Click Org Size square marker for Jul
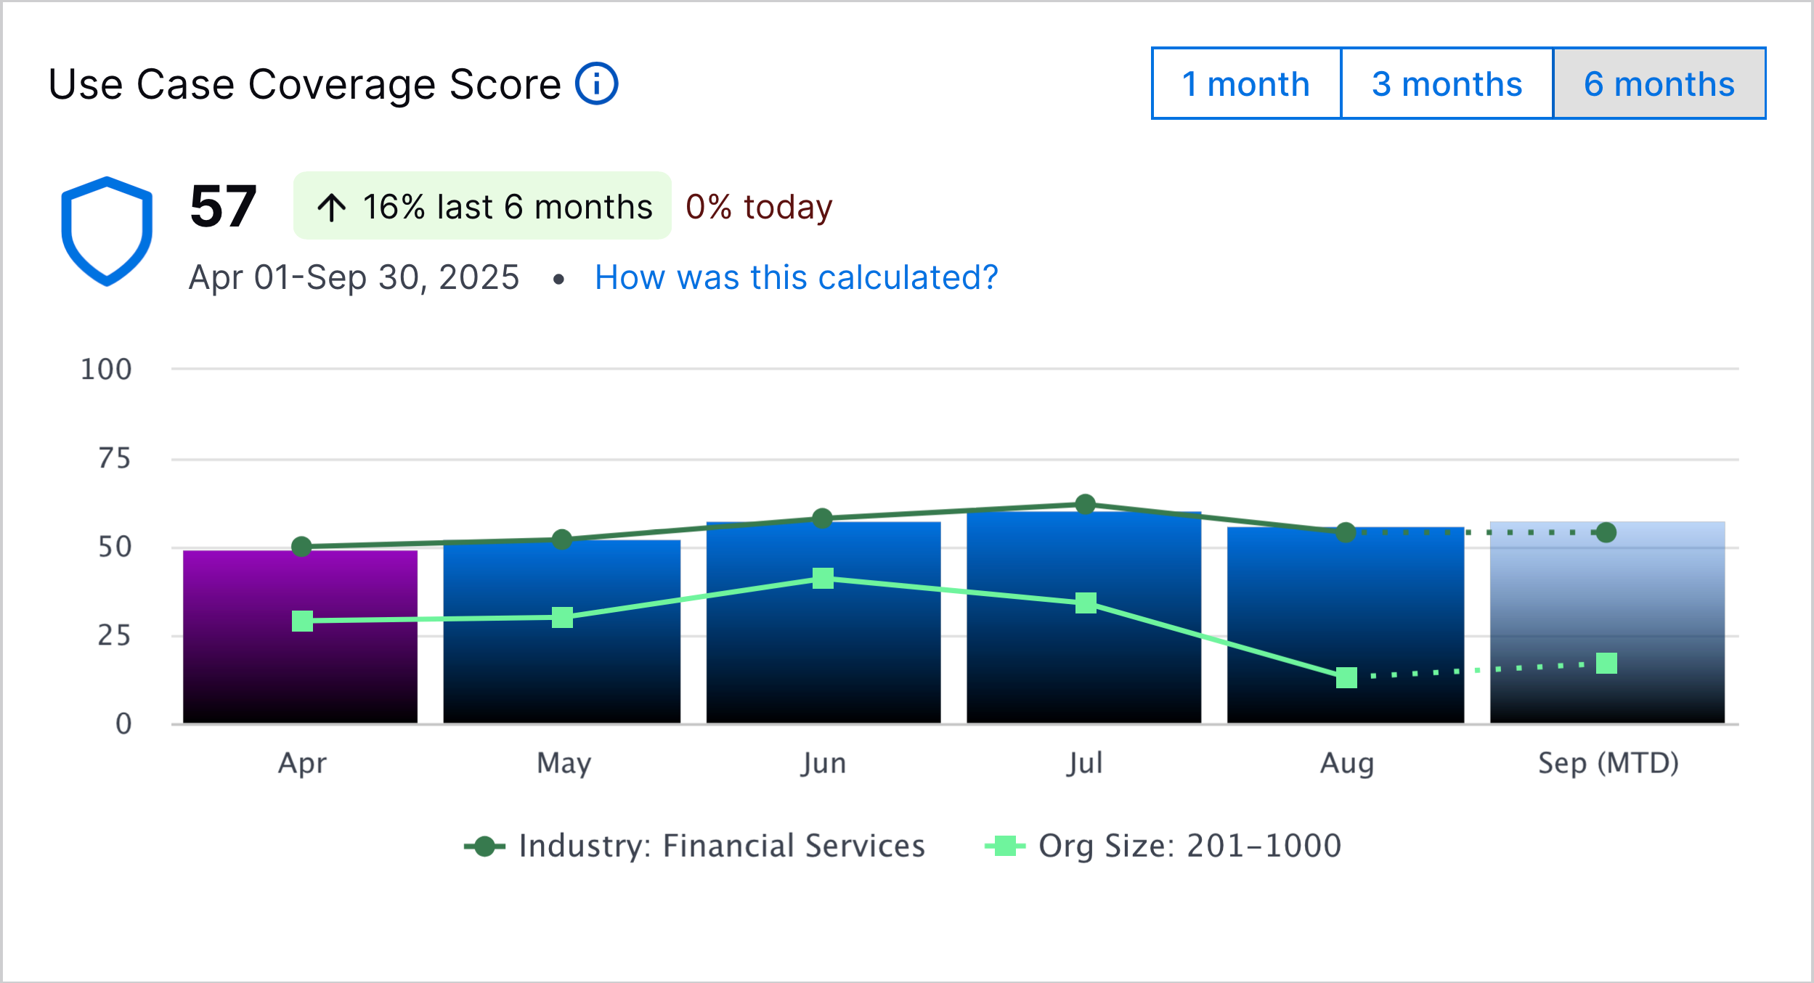 (1086, 603)
